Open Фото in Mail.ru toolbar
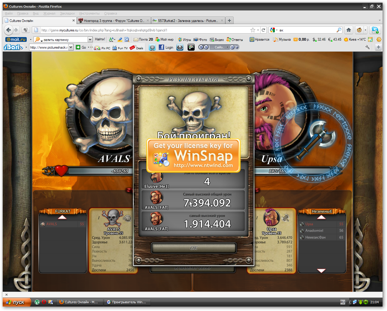This screenshot has width=387, height=311. (x=200, y=39)
